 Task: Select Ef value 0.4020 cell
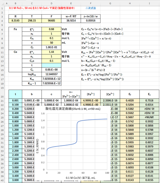(130, 100)
